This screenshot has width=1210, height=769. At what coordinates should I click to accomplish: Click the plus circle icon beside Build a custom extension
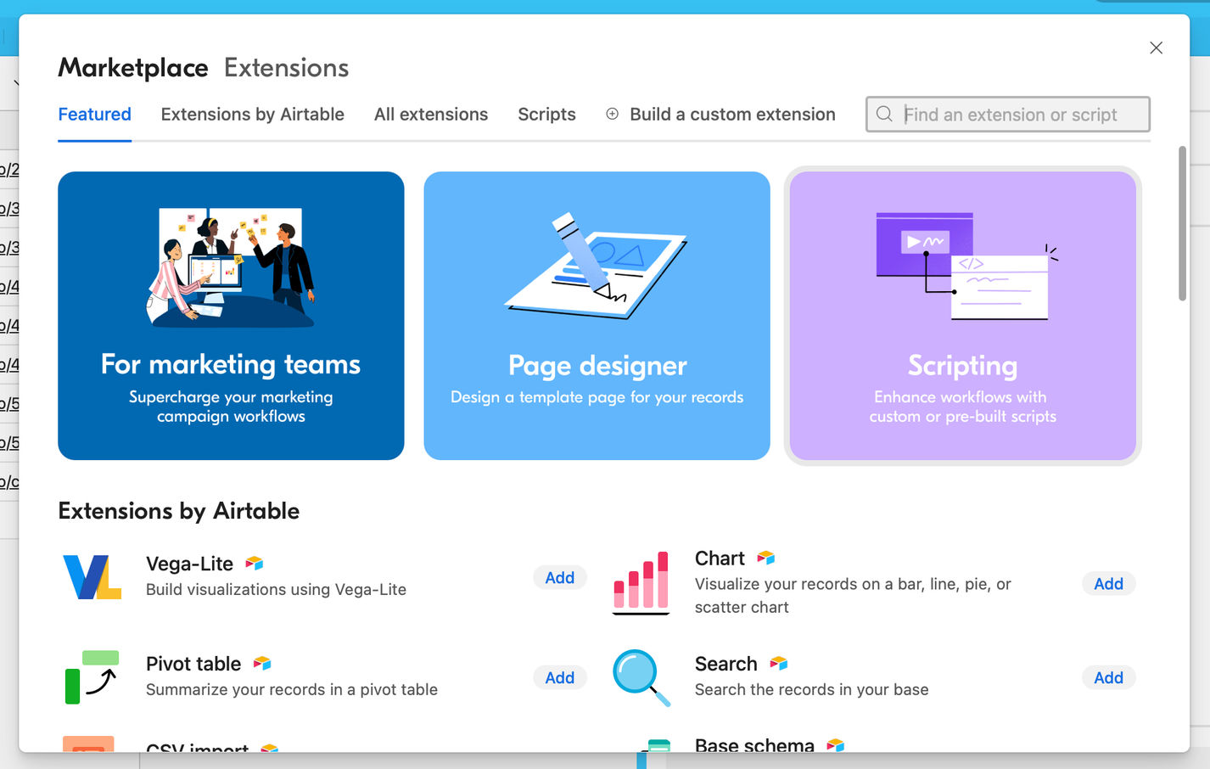pyautogui.click(x=612, y=114)
